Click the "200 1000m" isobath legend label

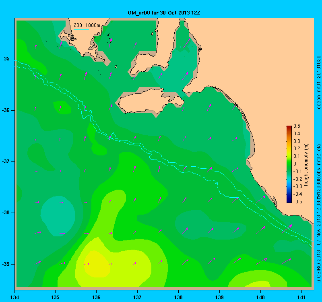[x=87, y=25]
